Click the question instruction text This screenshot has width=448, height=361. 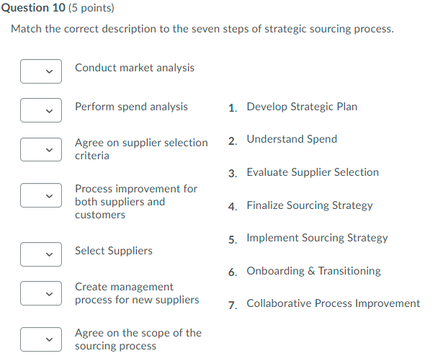(x=202, y=30)
